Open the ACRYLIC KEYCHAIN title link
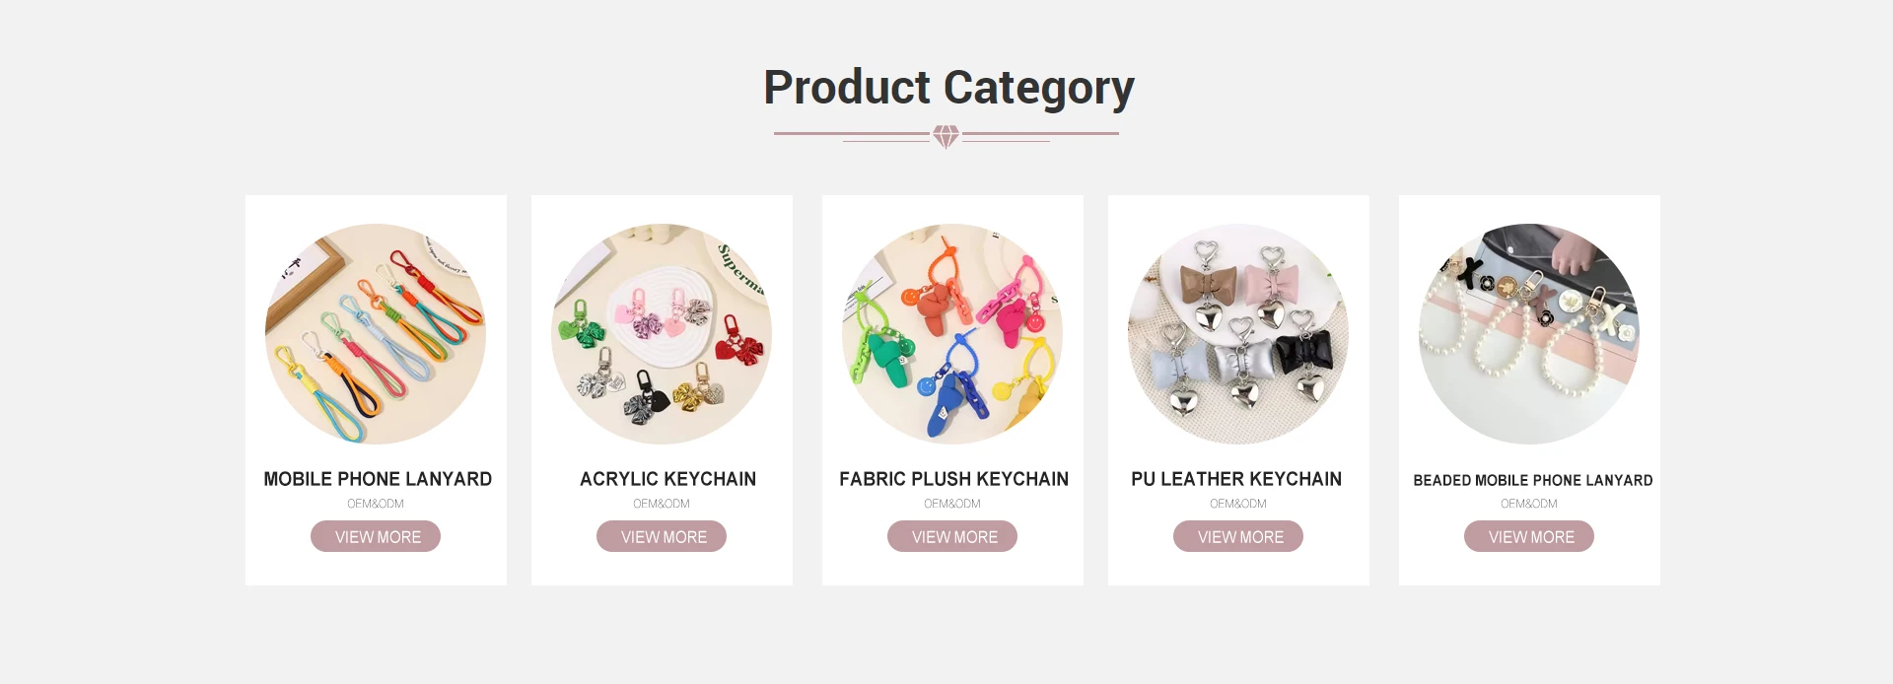 [x=667, y=479]
